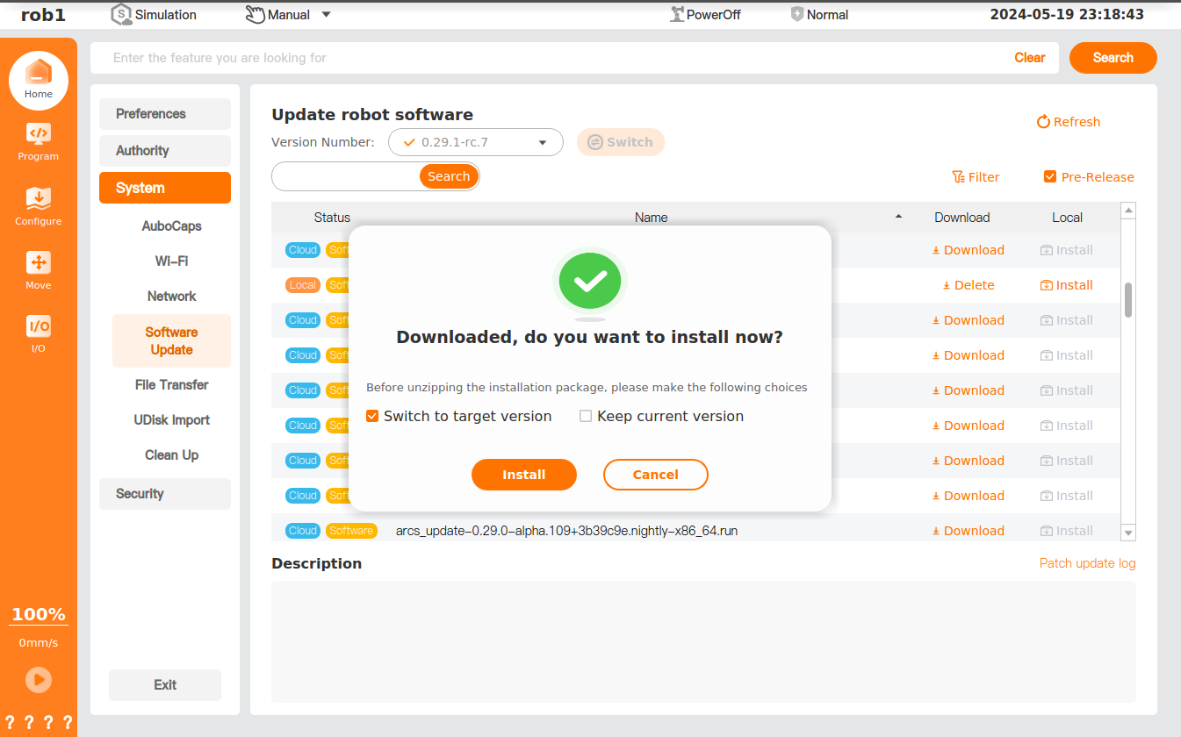Click the Install button in dialog

click(x=523, y=475)
